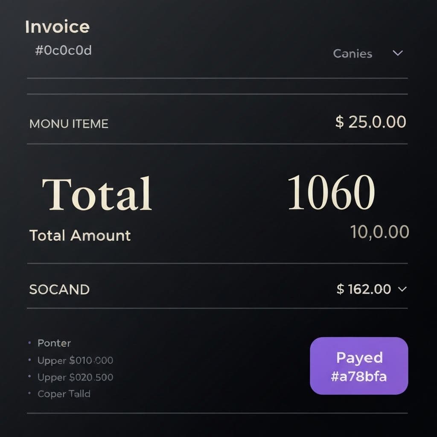437x437 pixels.
Task: Click the $25.0.00 price
Action: [x=370, y=122]
